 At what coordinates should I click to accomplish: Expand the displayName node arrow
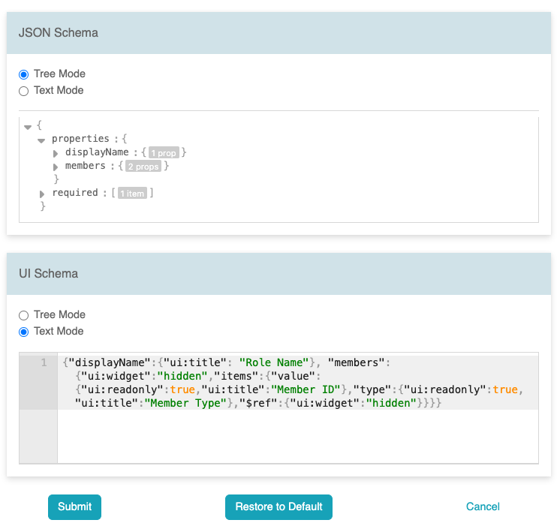[56, 154]
